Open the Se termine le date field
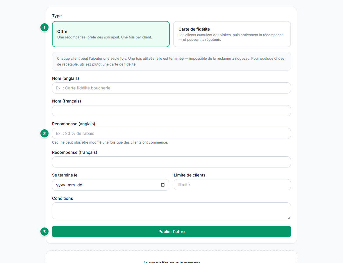The height and width of the screenshot is (263, 343). (x=110, y=185)
